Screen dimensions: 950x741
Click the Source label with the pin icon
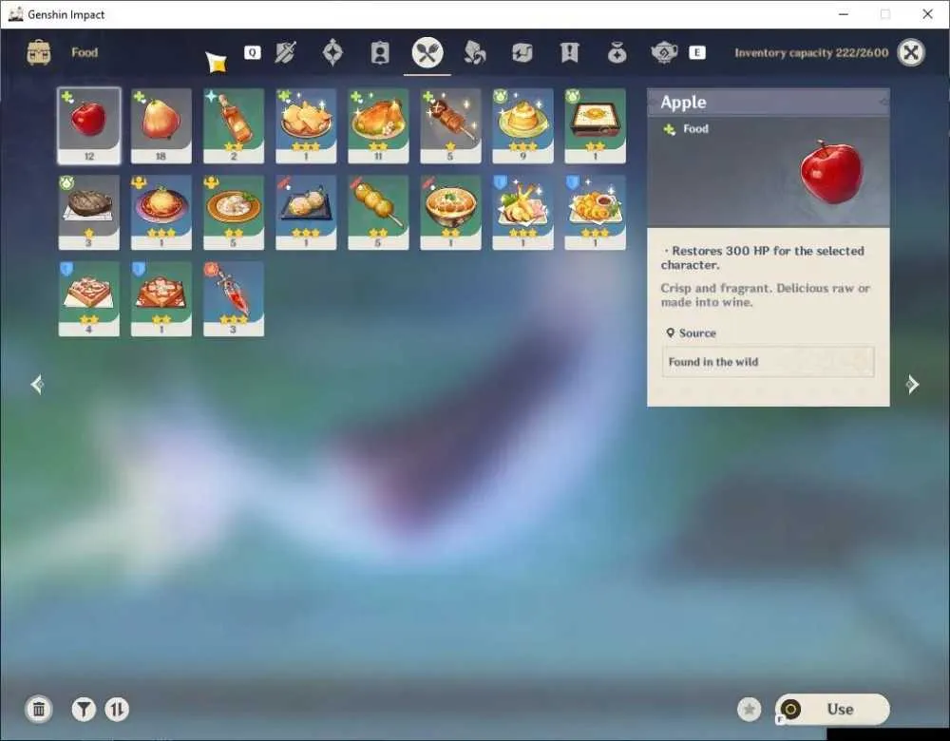coord(692,332)
